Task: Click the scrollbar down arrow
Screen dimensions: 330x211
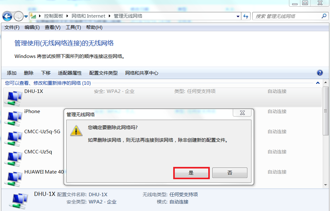Action: [x=326, y=185]
